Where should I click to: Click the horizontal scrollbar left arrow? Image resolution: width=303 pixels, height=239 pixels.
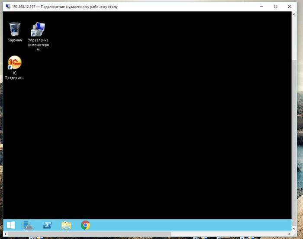pyautogui.click(x=6, y=234)
